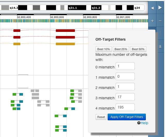Click the scroll left arrow button

tap(152, 8)
